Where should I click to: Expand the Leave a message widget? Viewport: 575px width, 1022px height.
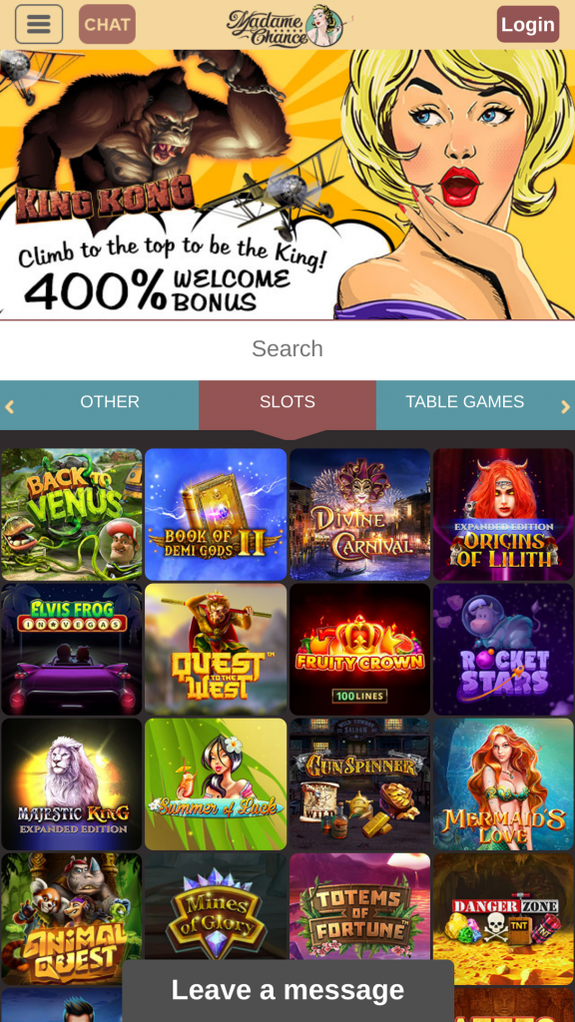click(287, 991)
